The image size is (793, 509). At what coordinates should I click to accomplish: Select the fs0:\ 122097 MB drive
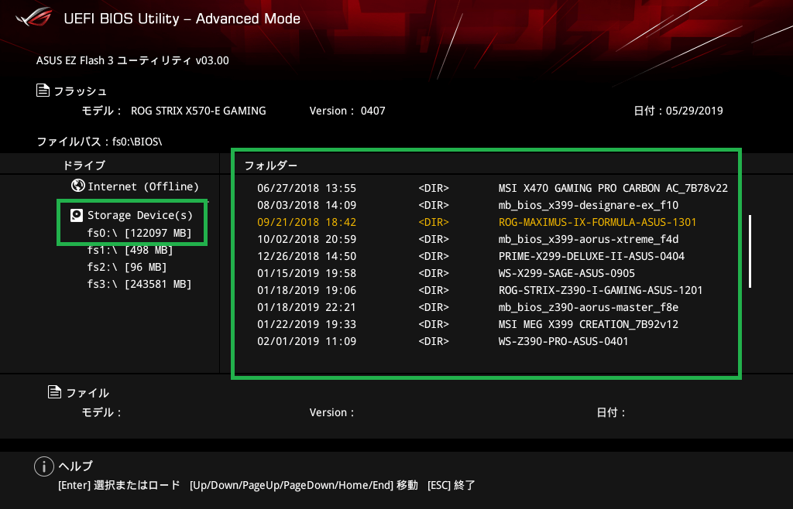pyautogui.click(x=139, y=233)
